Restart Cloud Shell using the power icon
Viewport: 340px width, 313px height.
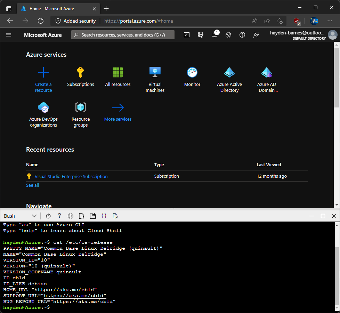[48, 216]
